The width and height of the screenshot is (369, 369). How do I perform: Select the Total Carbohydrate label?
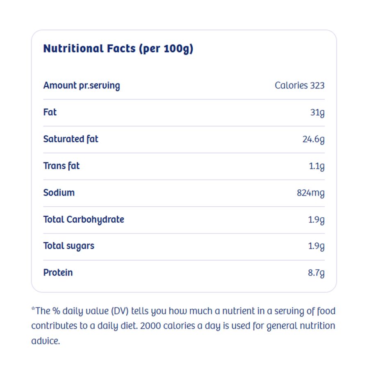(84, 219)
